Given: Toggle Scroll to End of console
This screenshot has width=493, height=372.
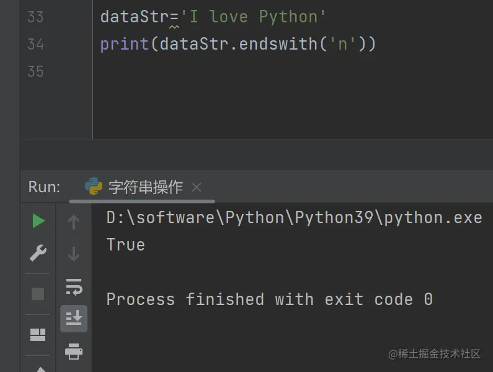Looking at the screenshot, I should tap(74, 318).
